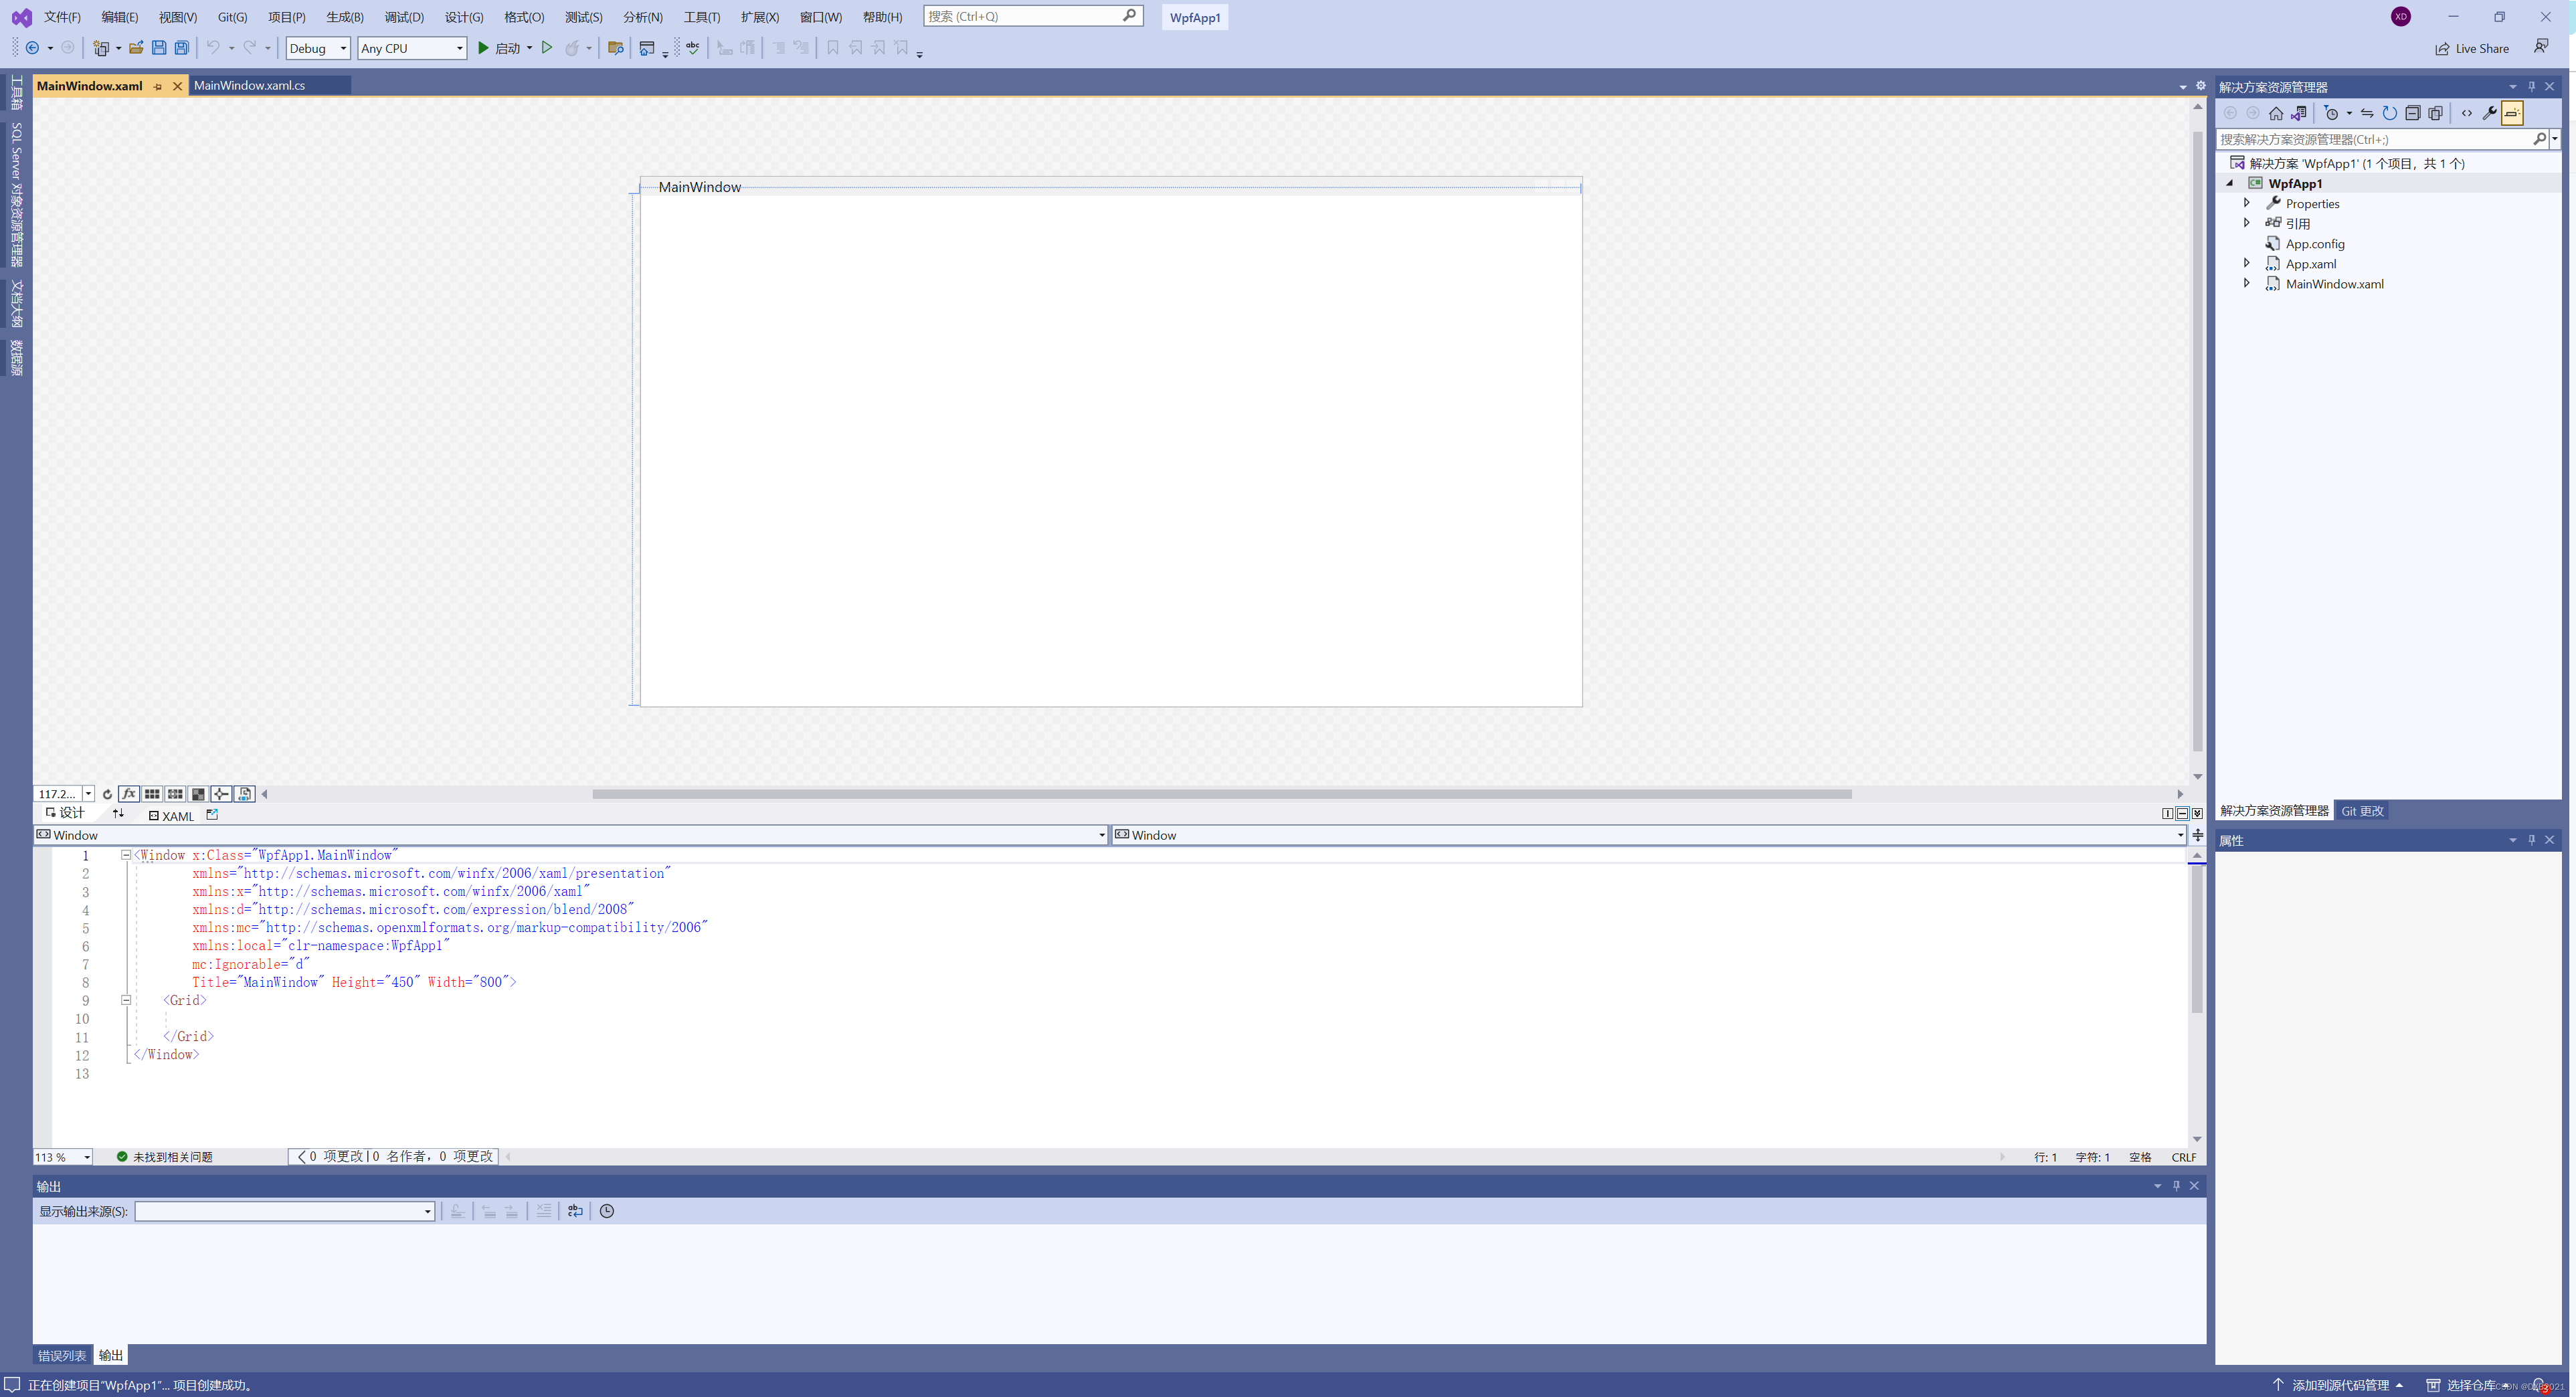The height and width of the screenshot is (1397, 2576).
Task: Expand the Properties node in Solution Explorer
Action: pos(2247,203)
